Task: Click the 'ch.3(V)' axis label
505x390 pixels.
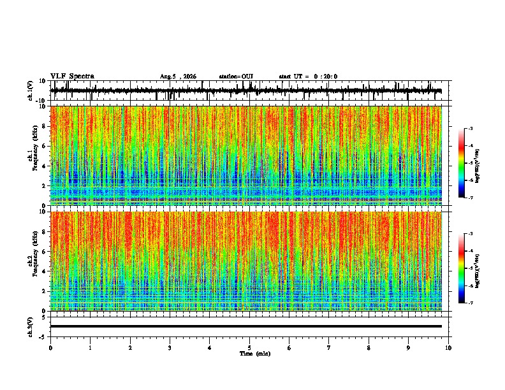Action: click(x=31, y=327)
